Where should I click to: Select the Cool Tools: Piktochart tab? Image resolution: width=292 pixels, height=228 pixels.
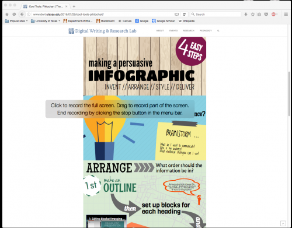pyautogui.click(x=46, y=6)
